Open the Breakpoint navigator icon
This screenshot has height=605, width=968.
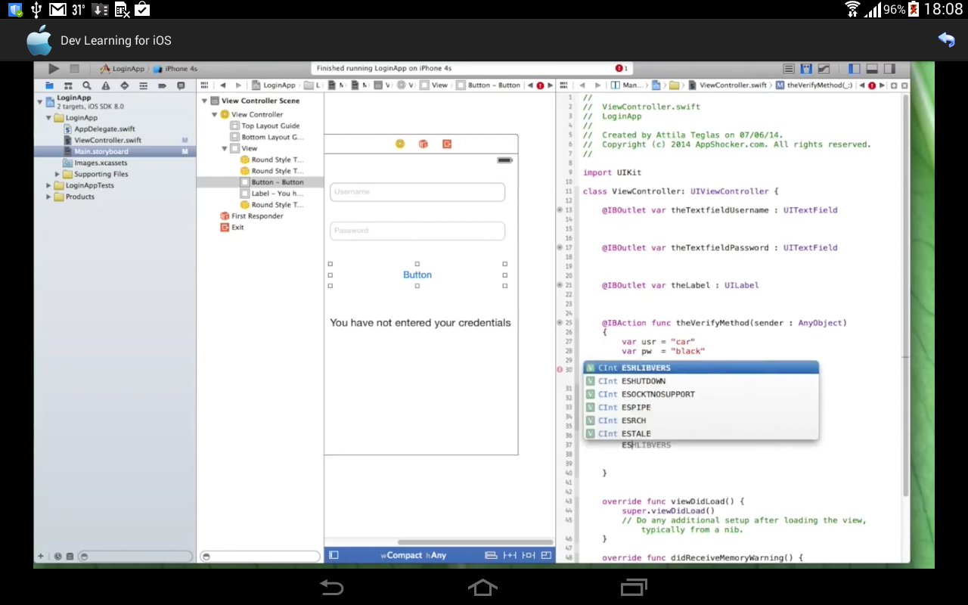[162, 85]
